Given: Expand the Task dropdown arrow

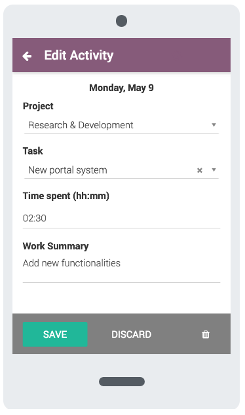Looking at the screenshot, I should click(x=214, y=170).
